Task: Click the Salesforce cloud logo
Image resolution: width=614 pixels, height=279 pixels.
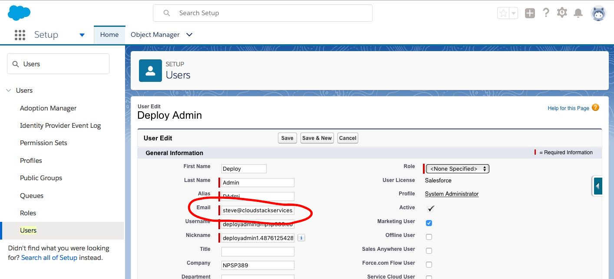Action: coord(19,13)
